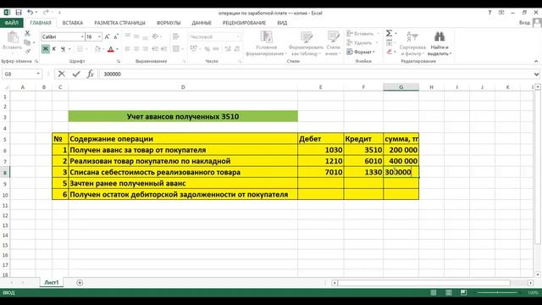This screenshot has height=305, width=542.
Task: Click the Fill down icon under AutoSum
Action: [x=389, y=42]
